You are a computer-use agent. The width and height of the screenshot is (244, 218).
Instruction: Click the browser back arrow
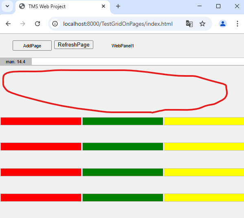click(8, 24)
